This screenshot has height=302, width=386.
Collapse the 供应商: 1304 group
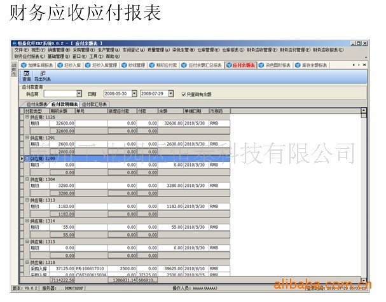point(27,180)
